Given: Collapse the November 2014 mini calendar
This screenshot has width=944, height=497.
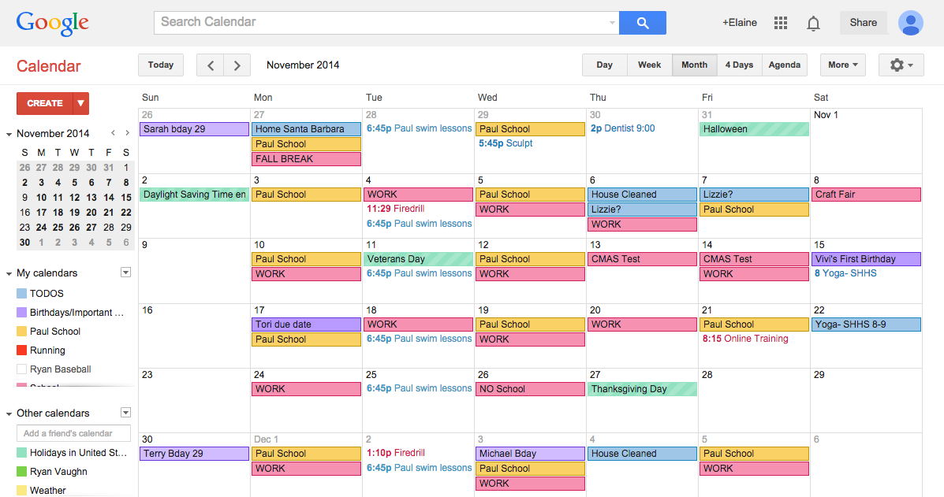Looking at the screenshot, I should [9, 134].
